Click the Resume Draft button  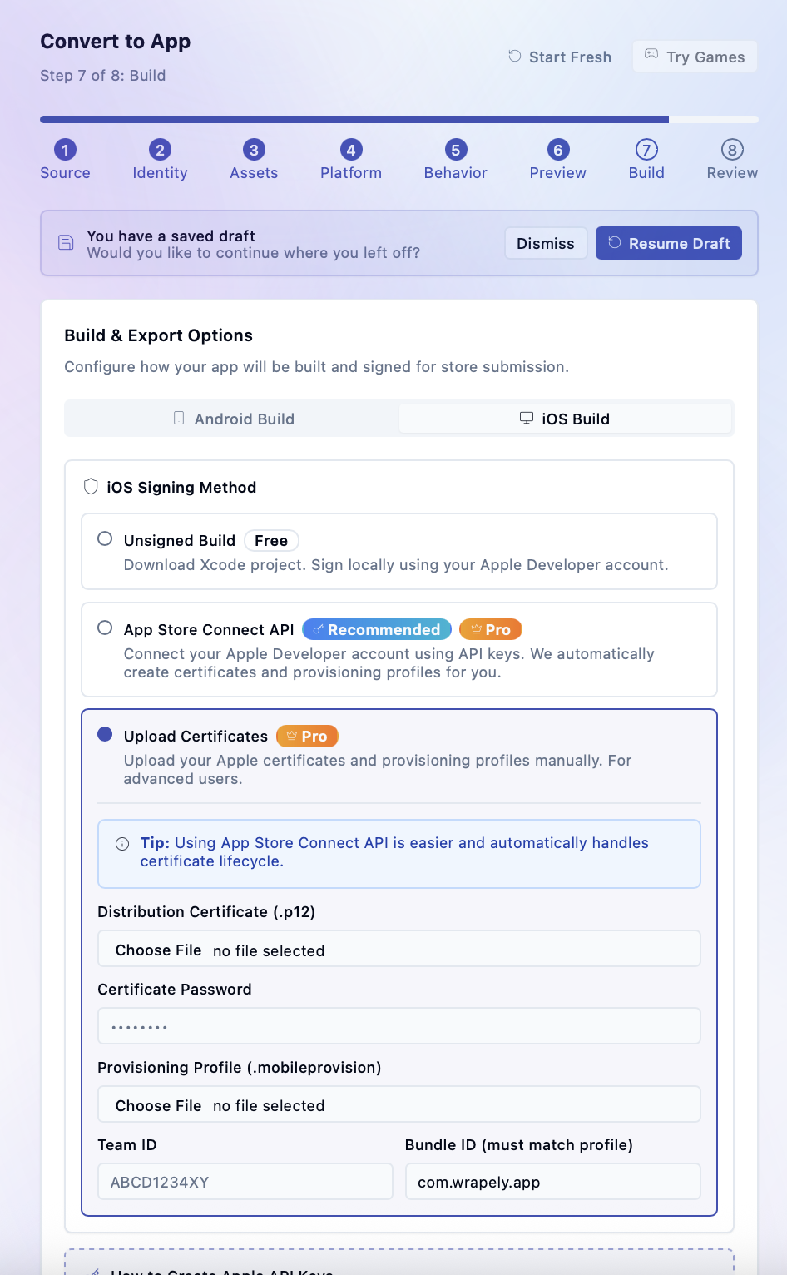coord(669,243)
